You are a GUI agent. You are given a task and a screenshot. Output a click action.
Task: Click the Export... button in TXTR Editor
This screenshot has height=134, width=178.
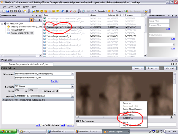pos(152,68)
